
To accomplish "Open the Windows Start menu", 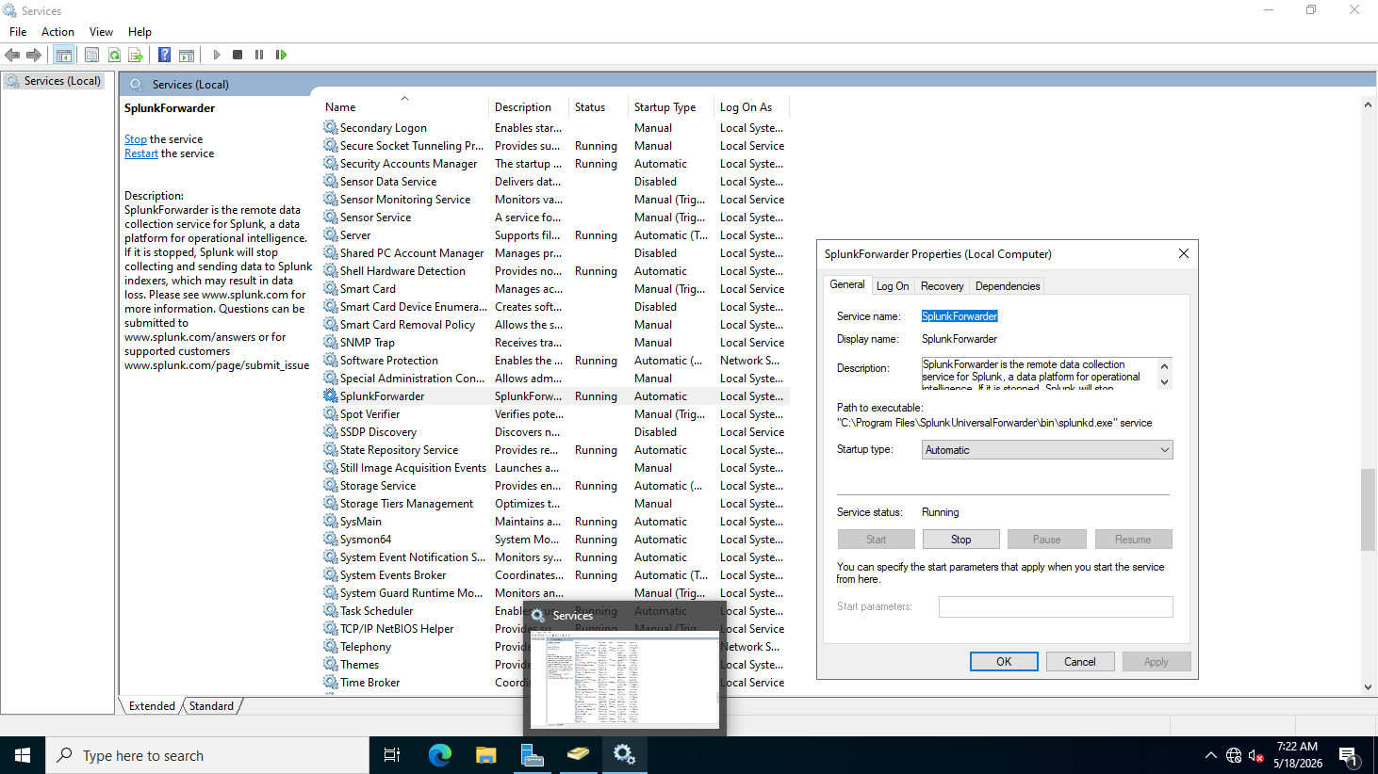I will pos(23,755).
